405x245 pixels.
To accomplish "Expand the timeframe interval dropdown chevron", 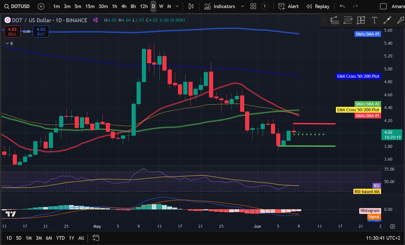I will (177, 6).
